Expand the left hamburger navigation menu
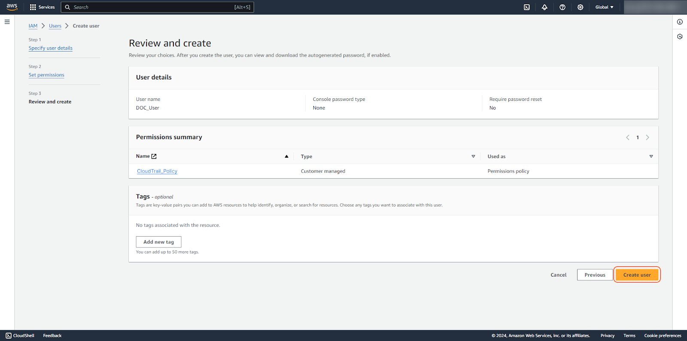687x341 pixels. [x=7, y=22]
